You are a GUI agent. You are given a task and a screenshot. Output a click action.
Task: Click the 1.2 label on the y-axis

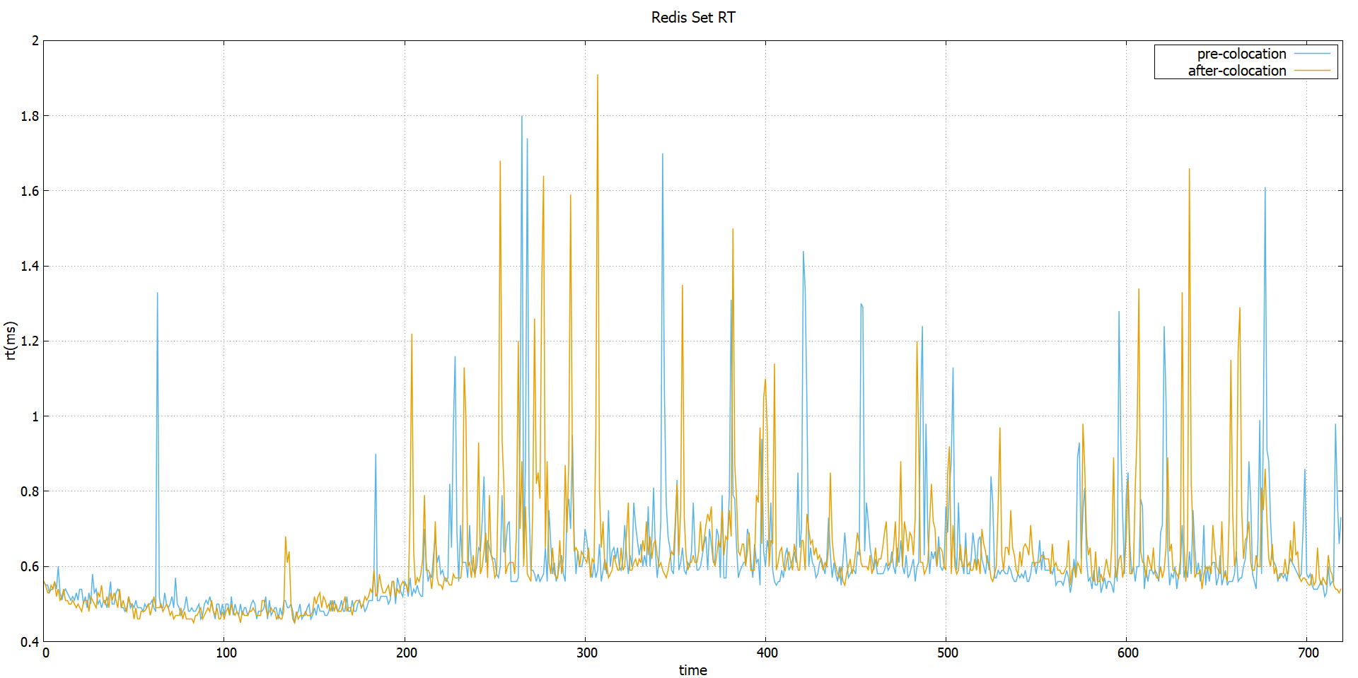[x=30, y=340]
